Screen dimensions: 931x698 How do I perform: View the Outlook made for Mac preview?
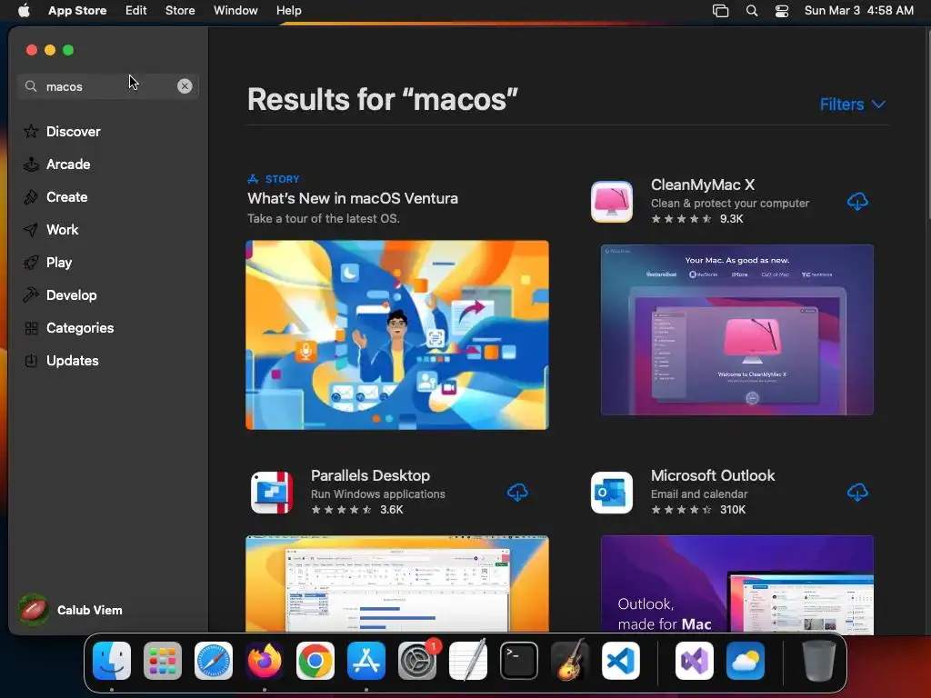click(736, 584)
